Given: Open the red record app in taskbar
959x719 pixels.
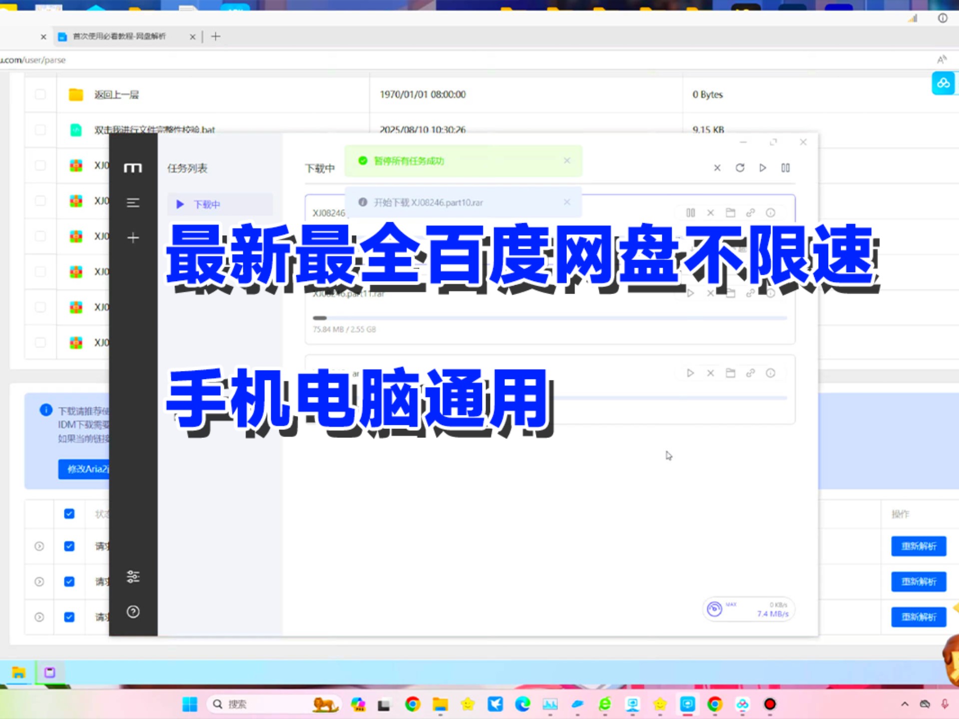Looking at the screenshot, I should pos(770,704).
